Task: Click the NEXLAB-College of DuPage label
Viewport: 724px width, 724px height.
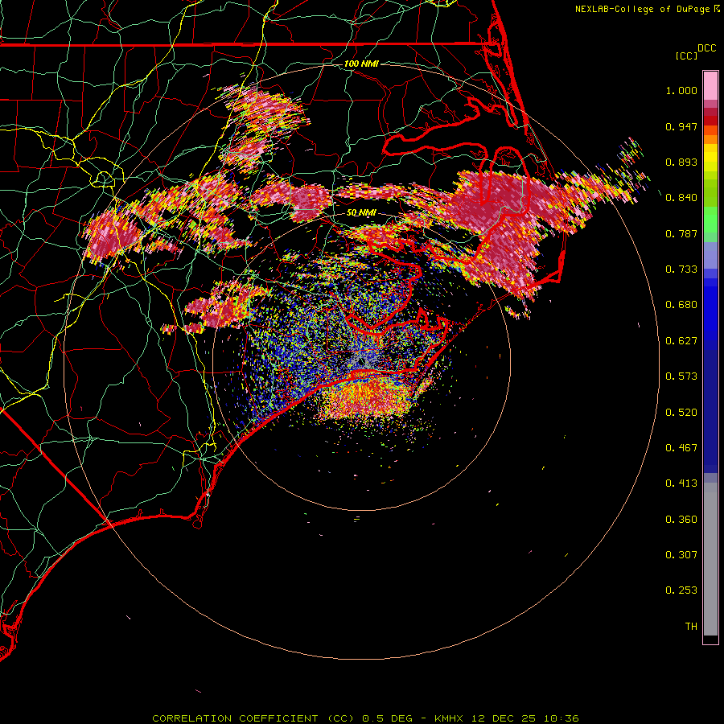Action: pyautogui.click(x=642, y=9)
